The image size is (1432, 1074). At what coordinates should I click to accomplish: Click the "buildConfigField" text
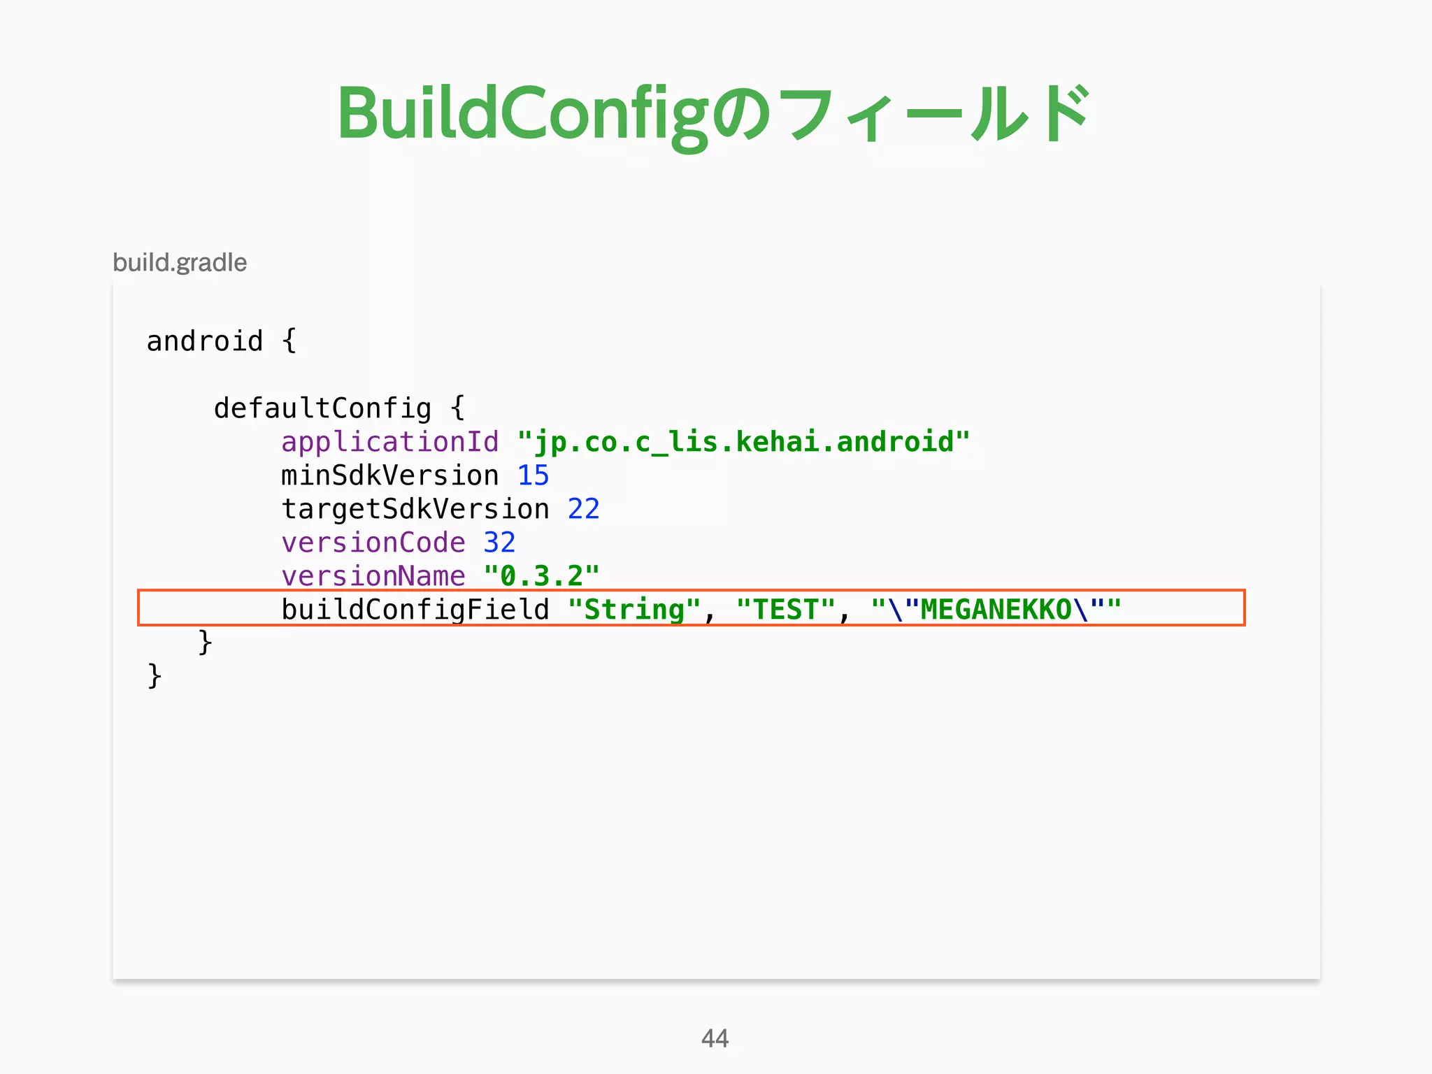pyautogui.click(x=415, y=610)
